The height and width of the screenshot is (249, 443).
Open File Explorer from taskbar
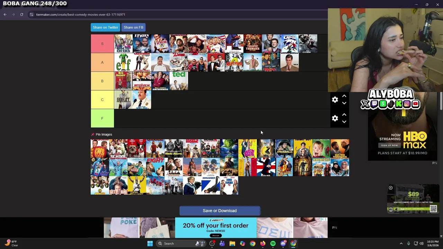coord(232,243)
